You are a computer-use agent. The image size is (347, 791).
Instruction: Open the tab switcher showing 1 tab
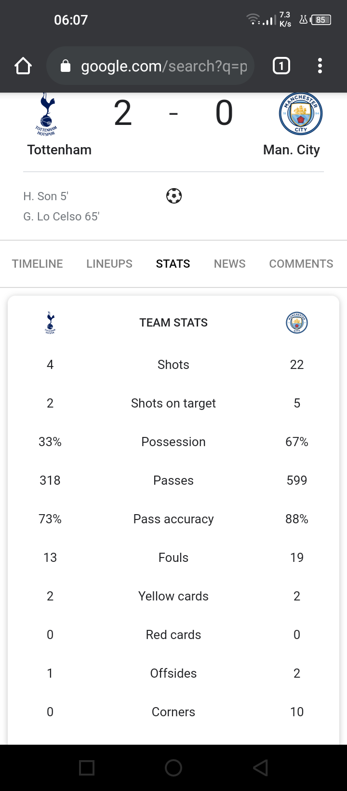281,66
